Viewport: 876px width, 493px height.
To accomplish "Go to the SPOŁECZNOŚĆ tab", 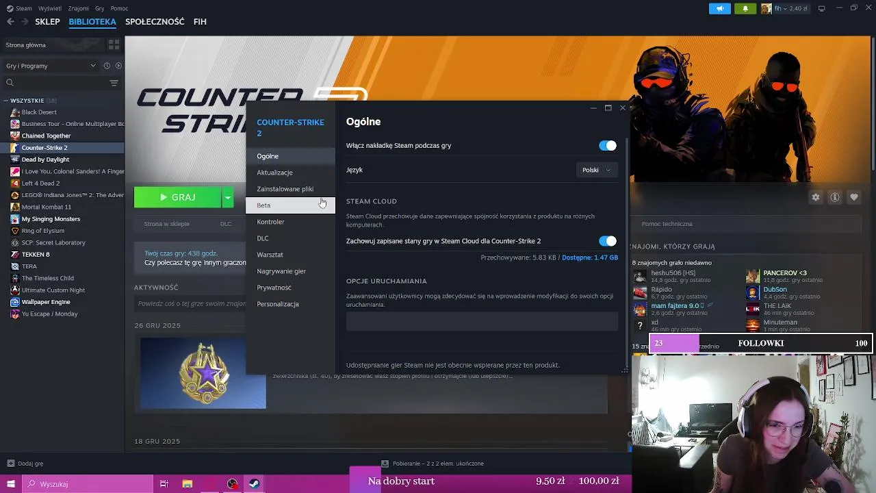I will tap(155, 22).
